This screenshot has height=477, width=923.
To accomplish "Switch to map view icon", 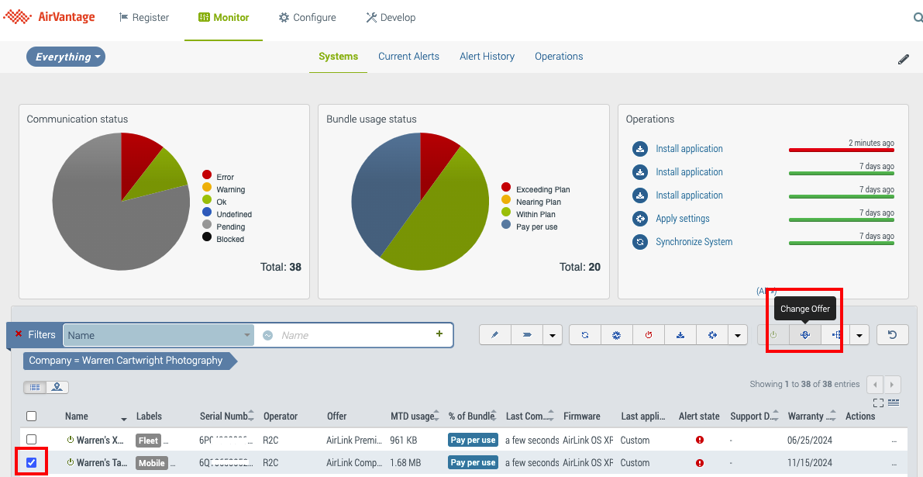I will 57,387.
